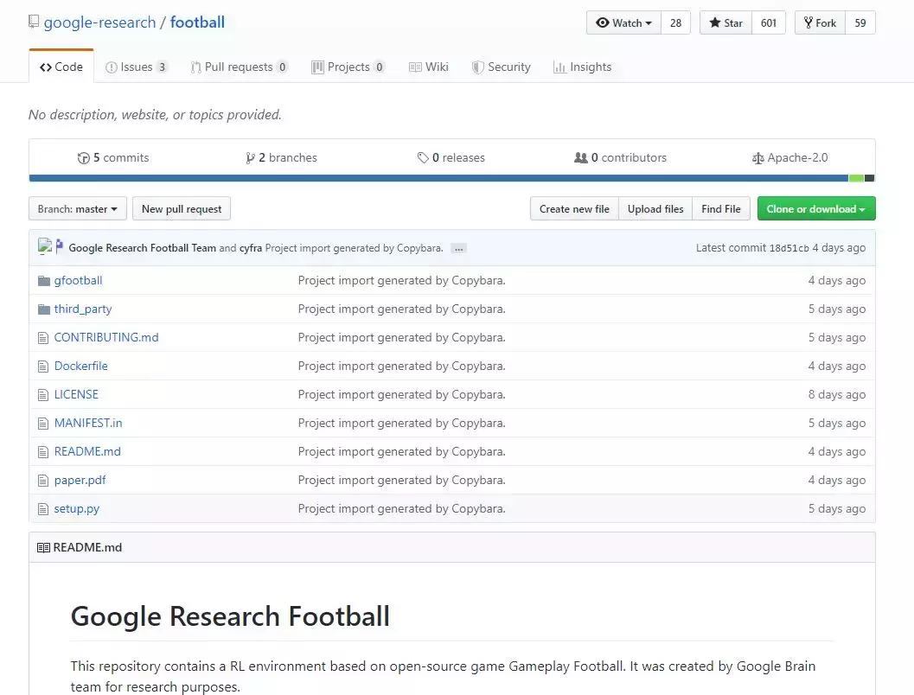Click the green language statistics bar

(858, 178)
